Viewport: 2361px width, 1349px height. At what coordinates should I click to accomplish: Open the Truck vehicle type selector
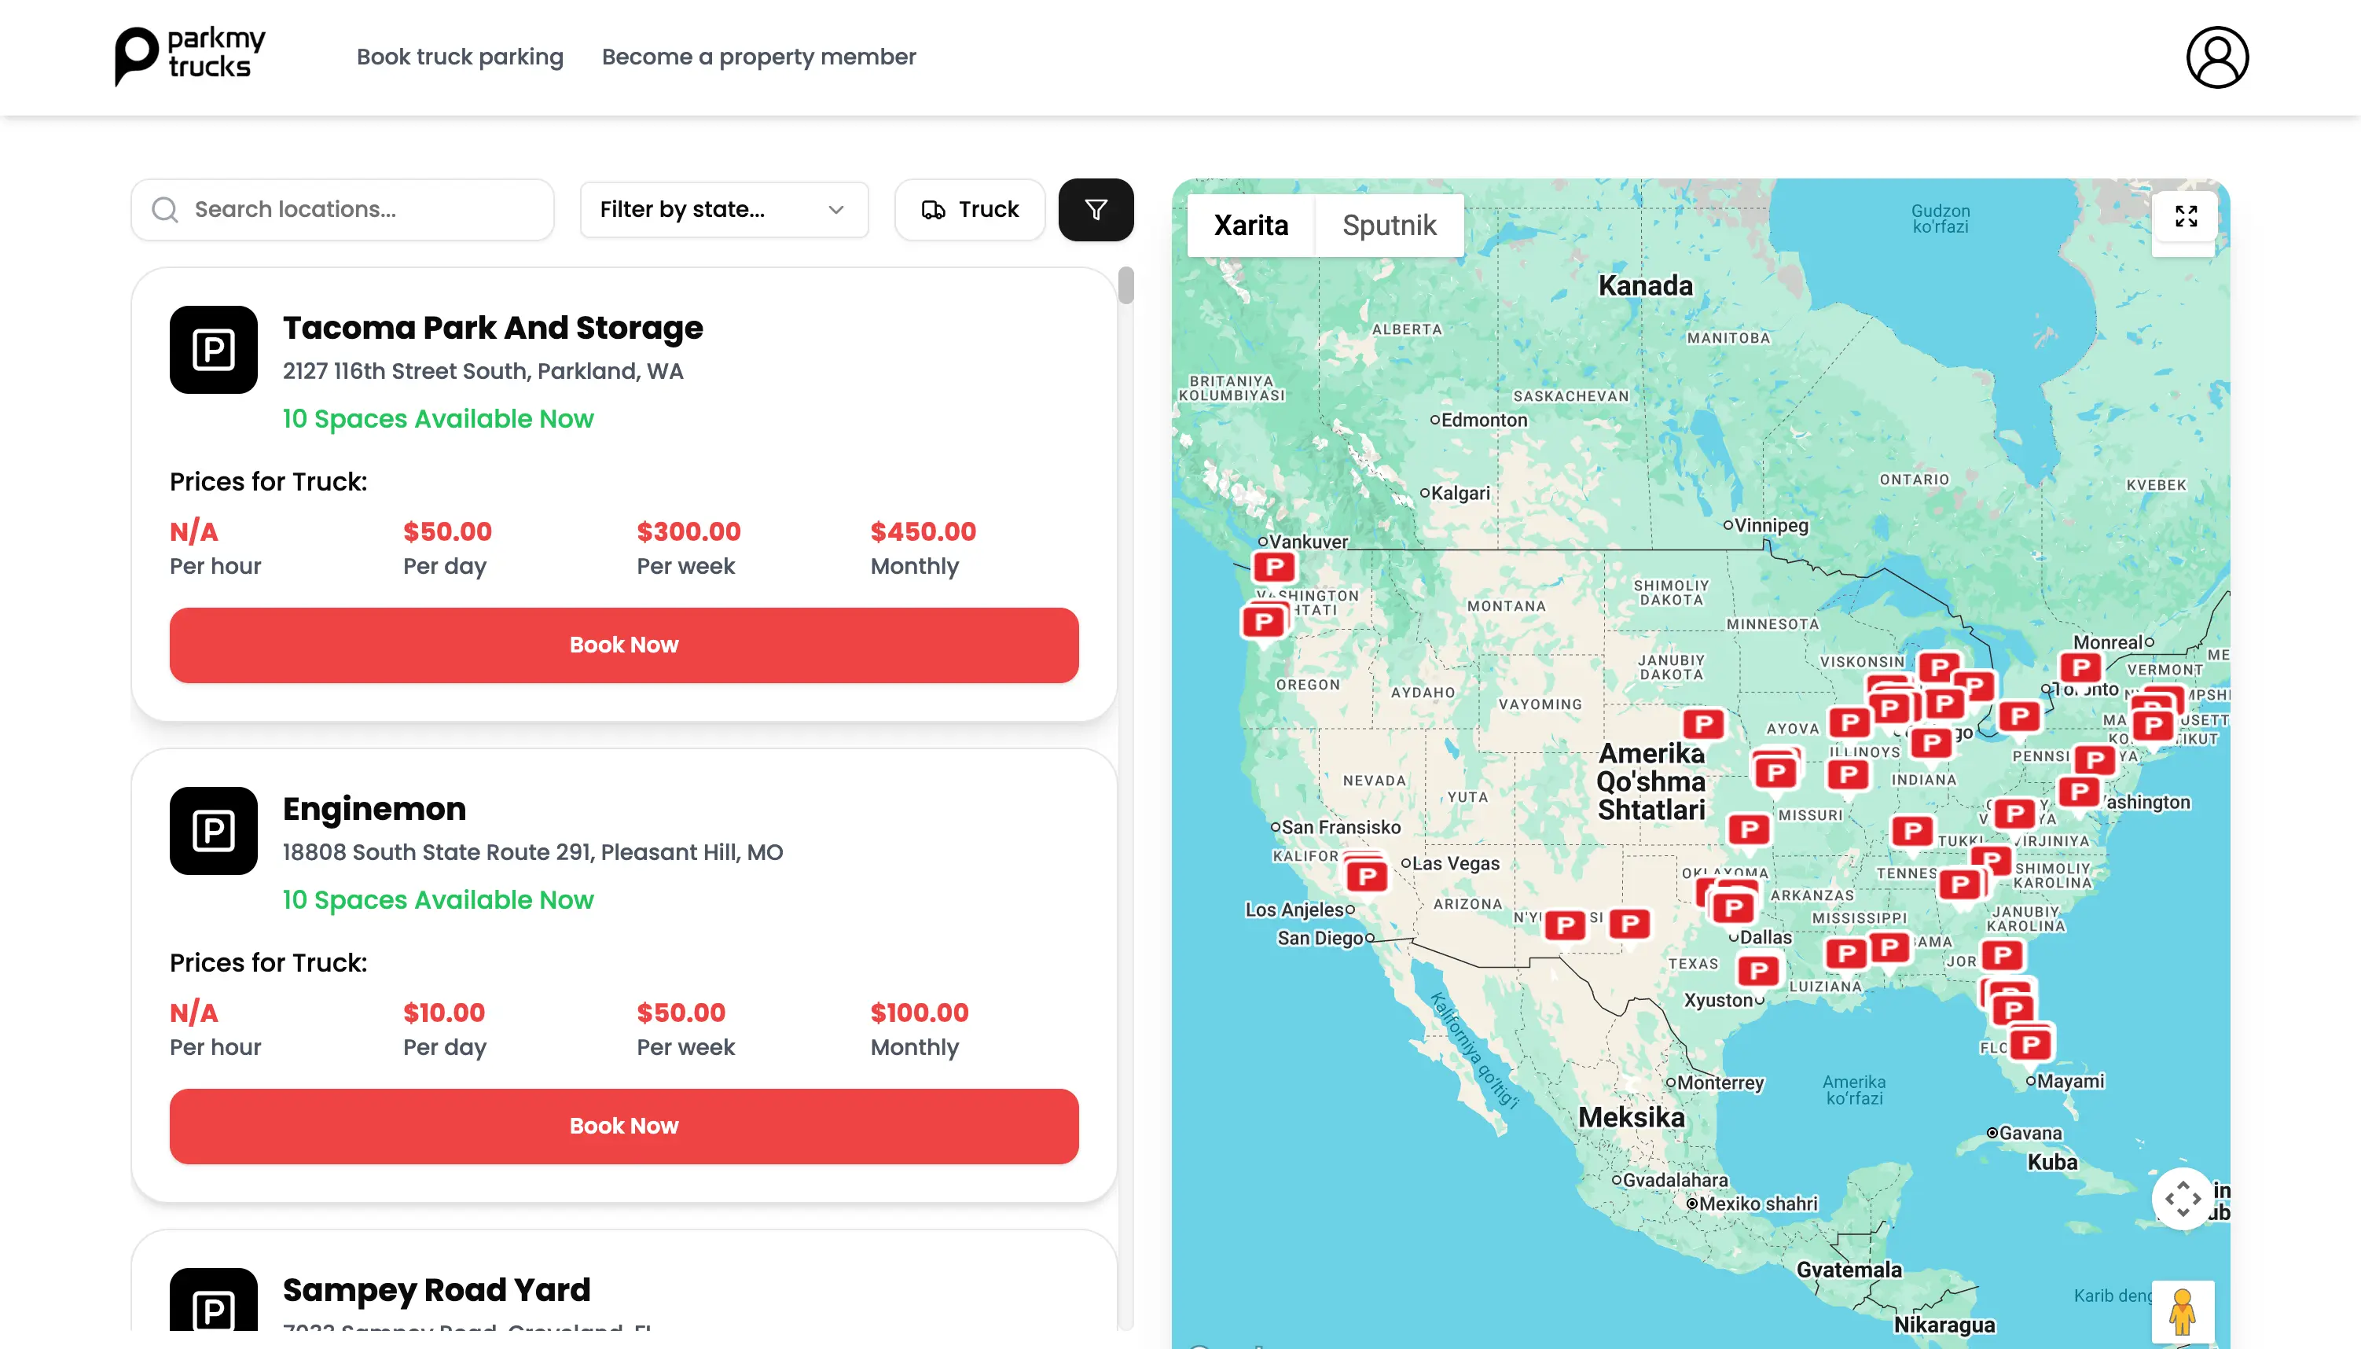point(970,211)
